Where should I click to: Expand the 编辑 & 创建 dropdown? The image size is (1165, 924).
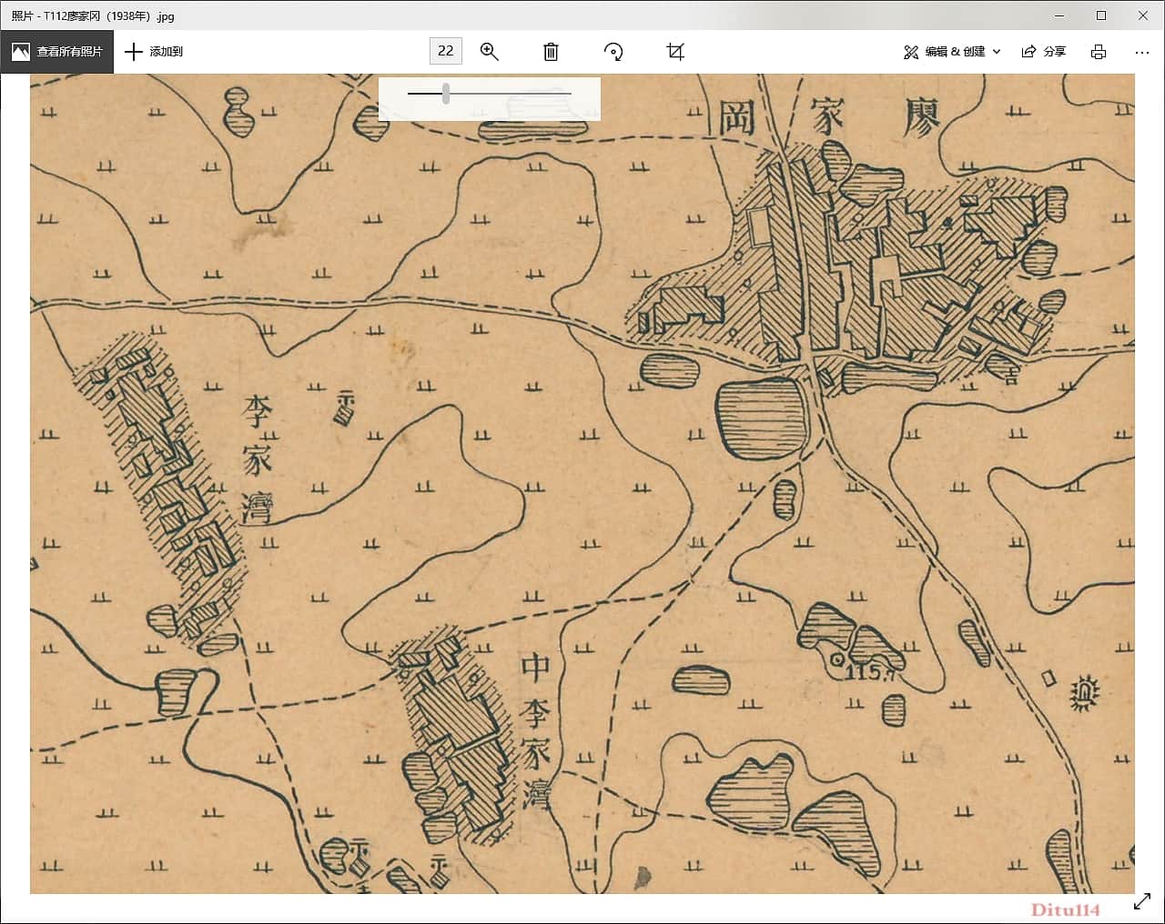[952, 52]
